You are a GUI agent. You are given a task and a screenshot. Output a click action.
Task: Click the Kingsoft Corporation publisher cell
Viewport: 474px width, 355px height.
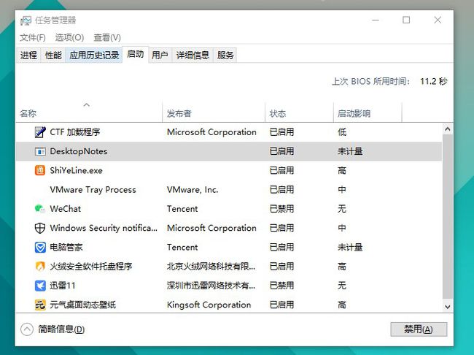pos(209,305)
